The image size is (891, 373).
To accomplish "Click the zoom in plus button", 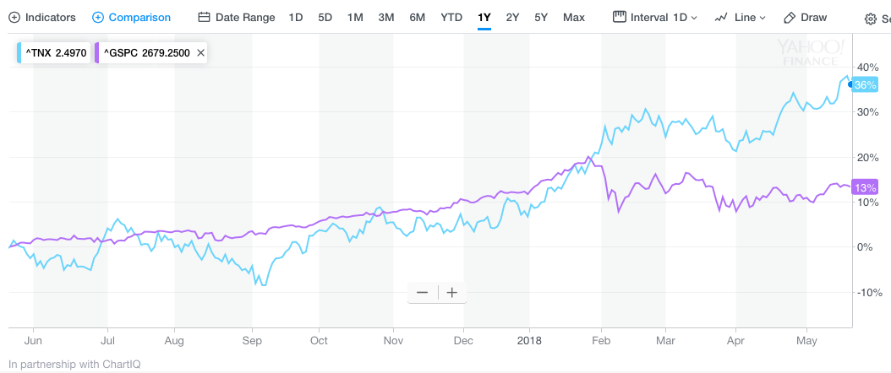I will [x=452, y=293].
